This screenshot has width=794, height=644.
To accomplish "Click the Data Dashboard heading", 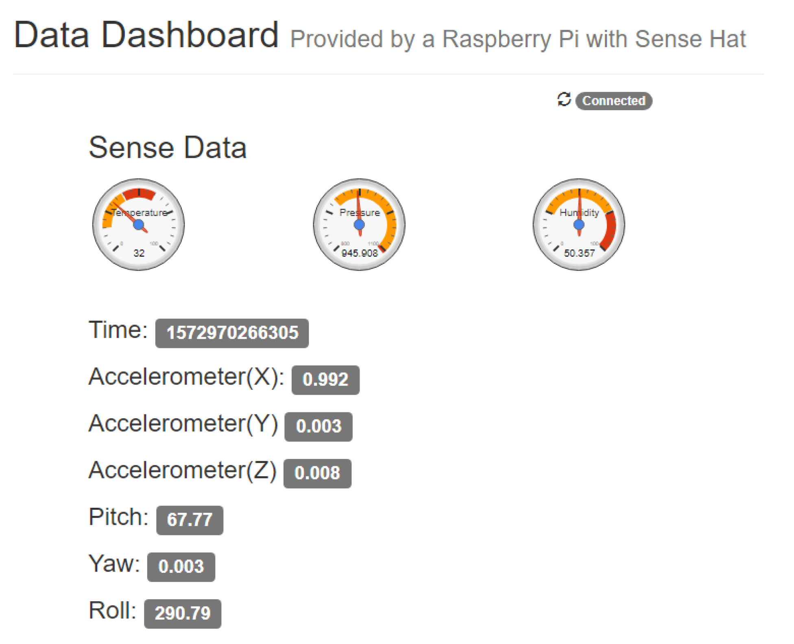I will [146, 35].
